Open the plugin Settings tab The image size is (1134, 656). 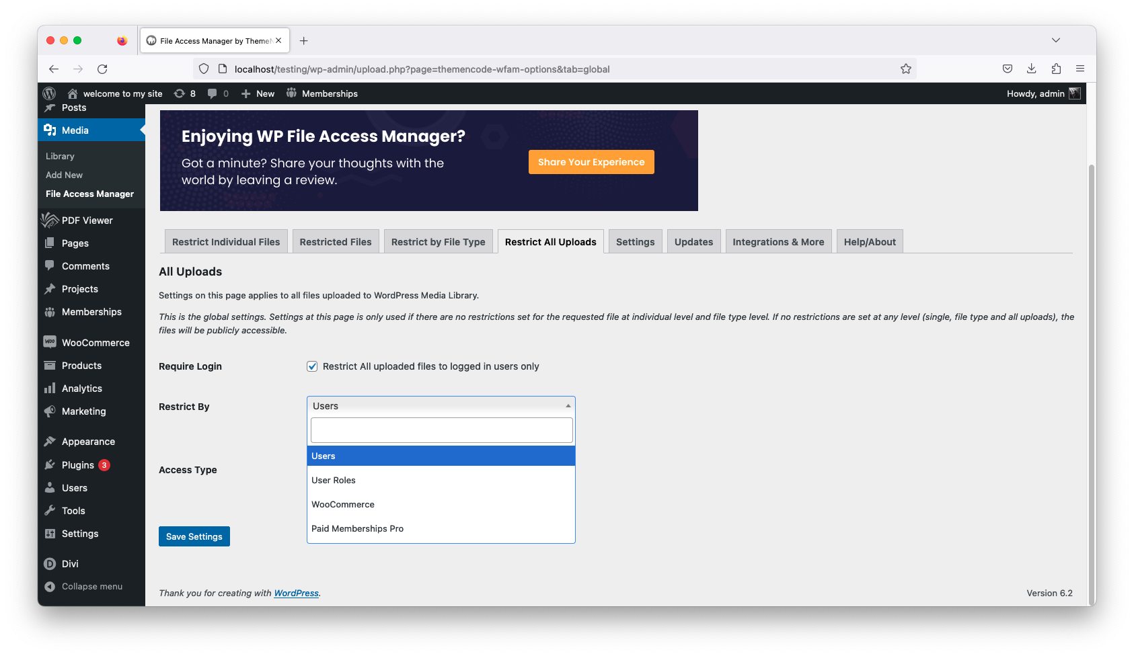(636, 242)
